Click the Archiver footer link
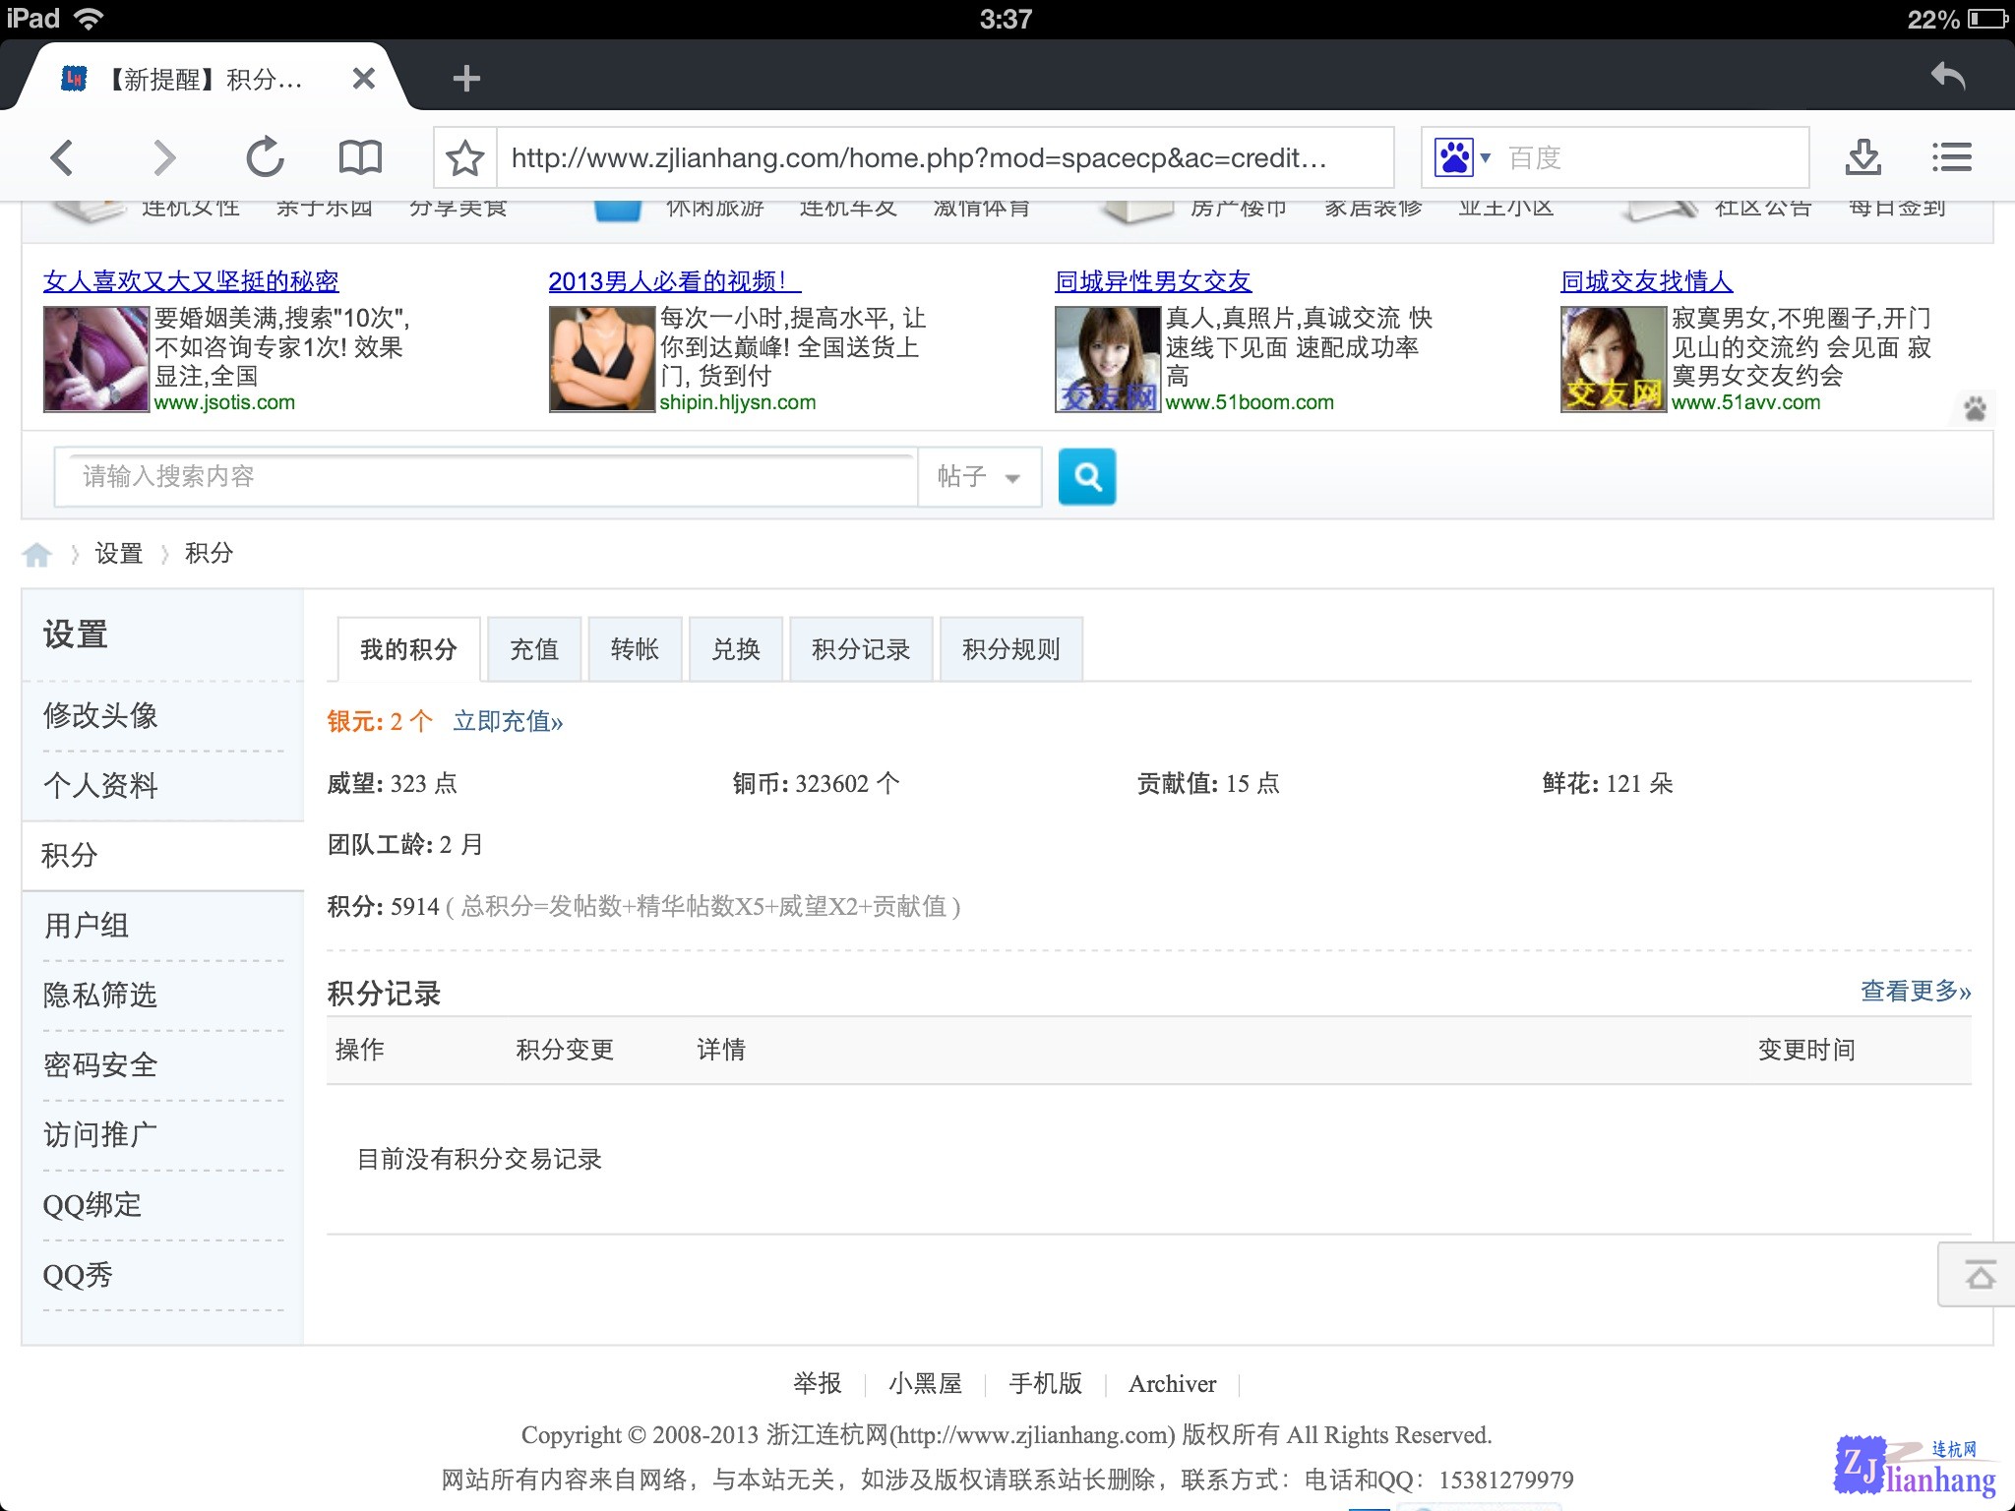The image size is (2015, 1511). tap(1172, 1384)
